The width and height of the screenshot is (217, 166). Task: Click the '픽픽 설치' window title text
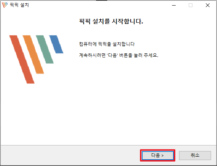pos(19,5)
